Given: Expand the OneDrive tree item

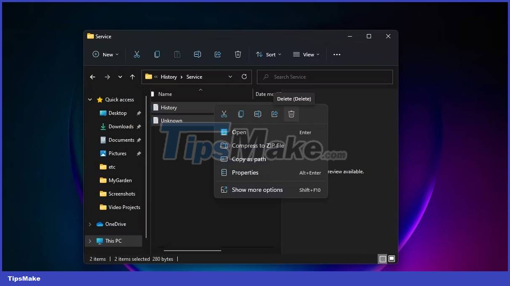Looking at the screenshot, I should point(90,224).
